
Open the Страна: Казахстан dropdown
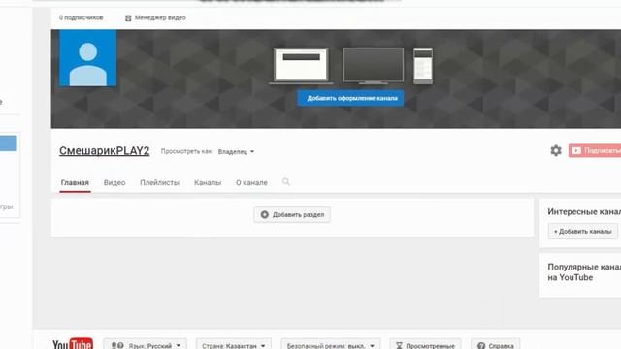(234, 345)
